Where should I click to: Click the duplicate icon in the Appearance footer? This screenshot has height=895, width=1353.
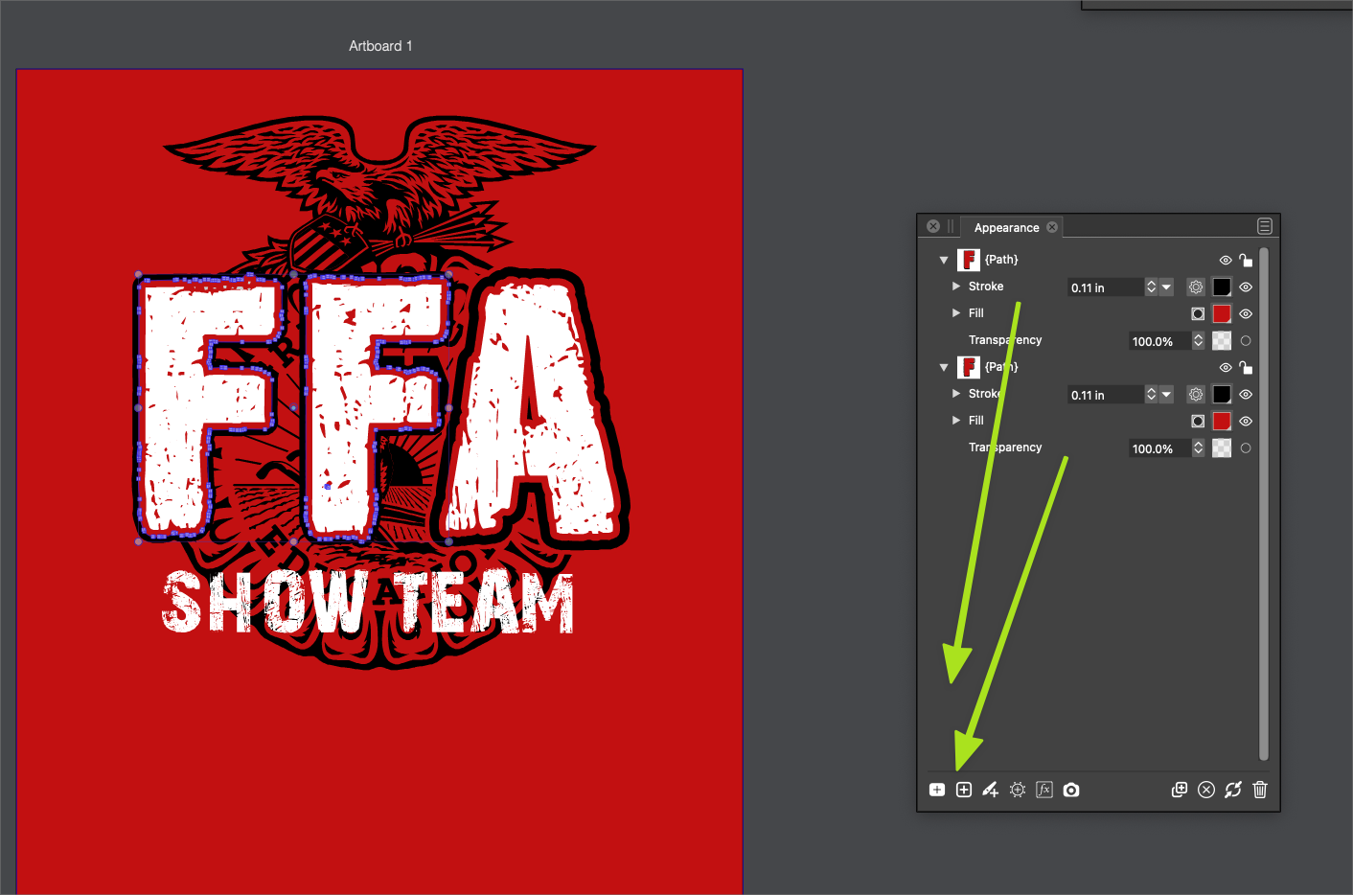point(1180,790)
